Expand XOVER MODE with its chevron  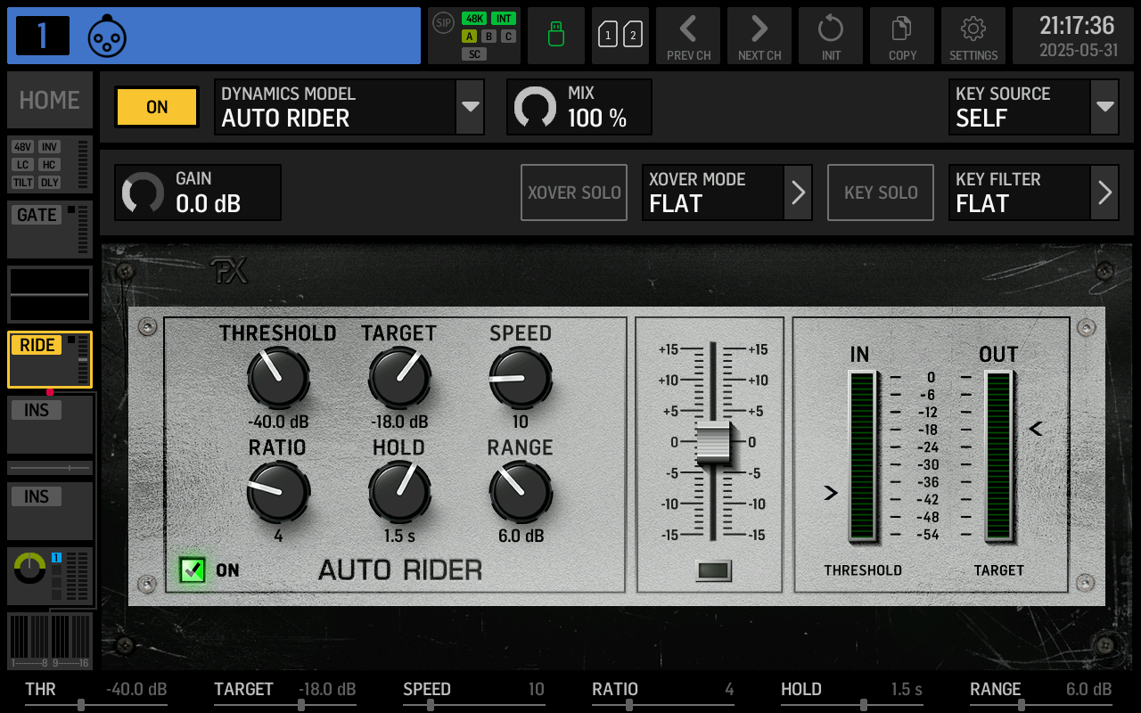pos(798,193)
